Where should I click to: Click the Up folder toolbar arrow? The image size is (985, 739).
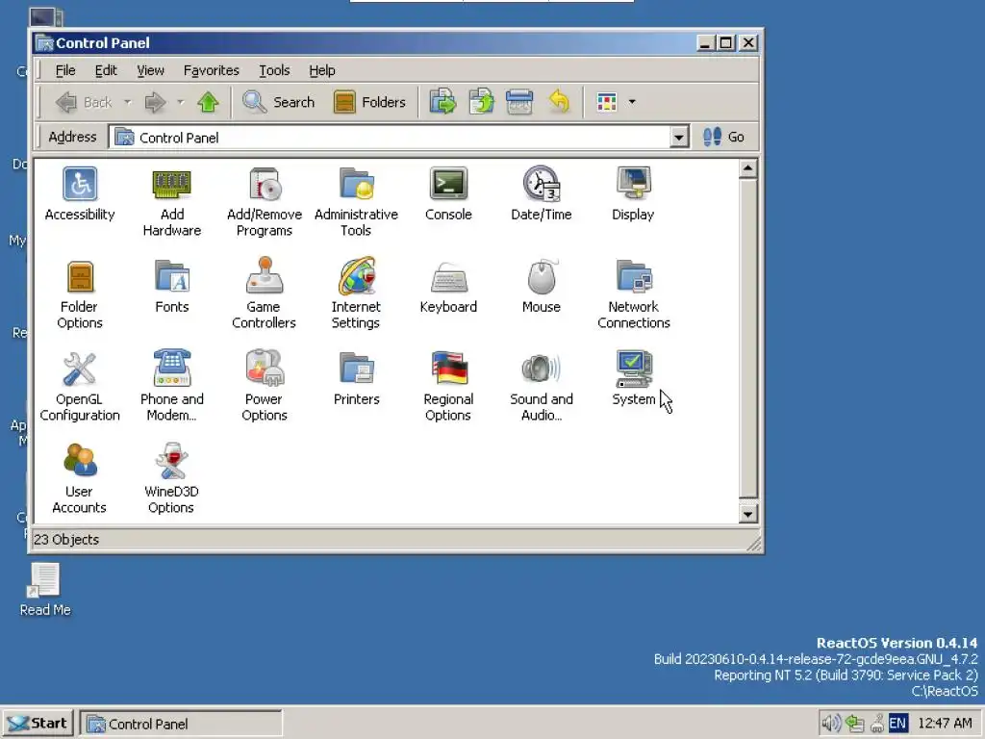pyautogui.click(x=208, y=102)
